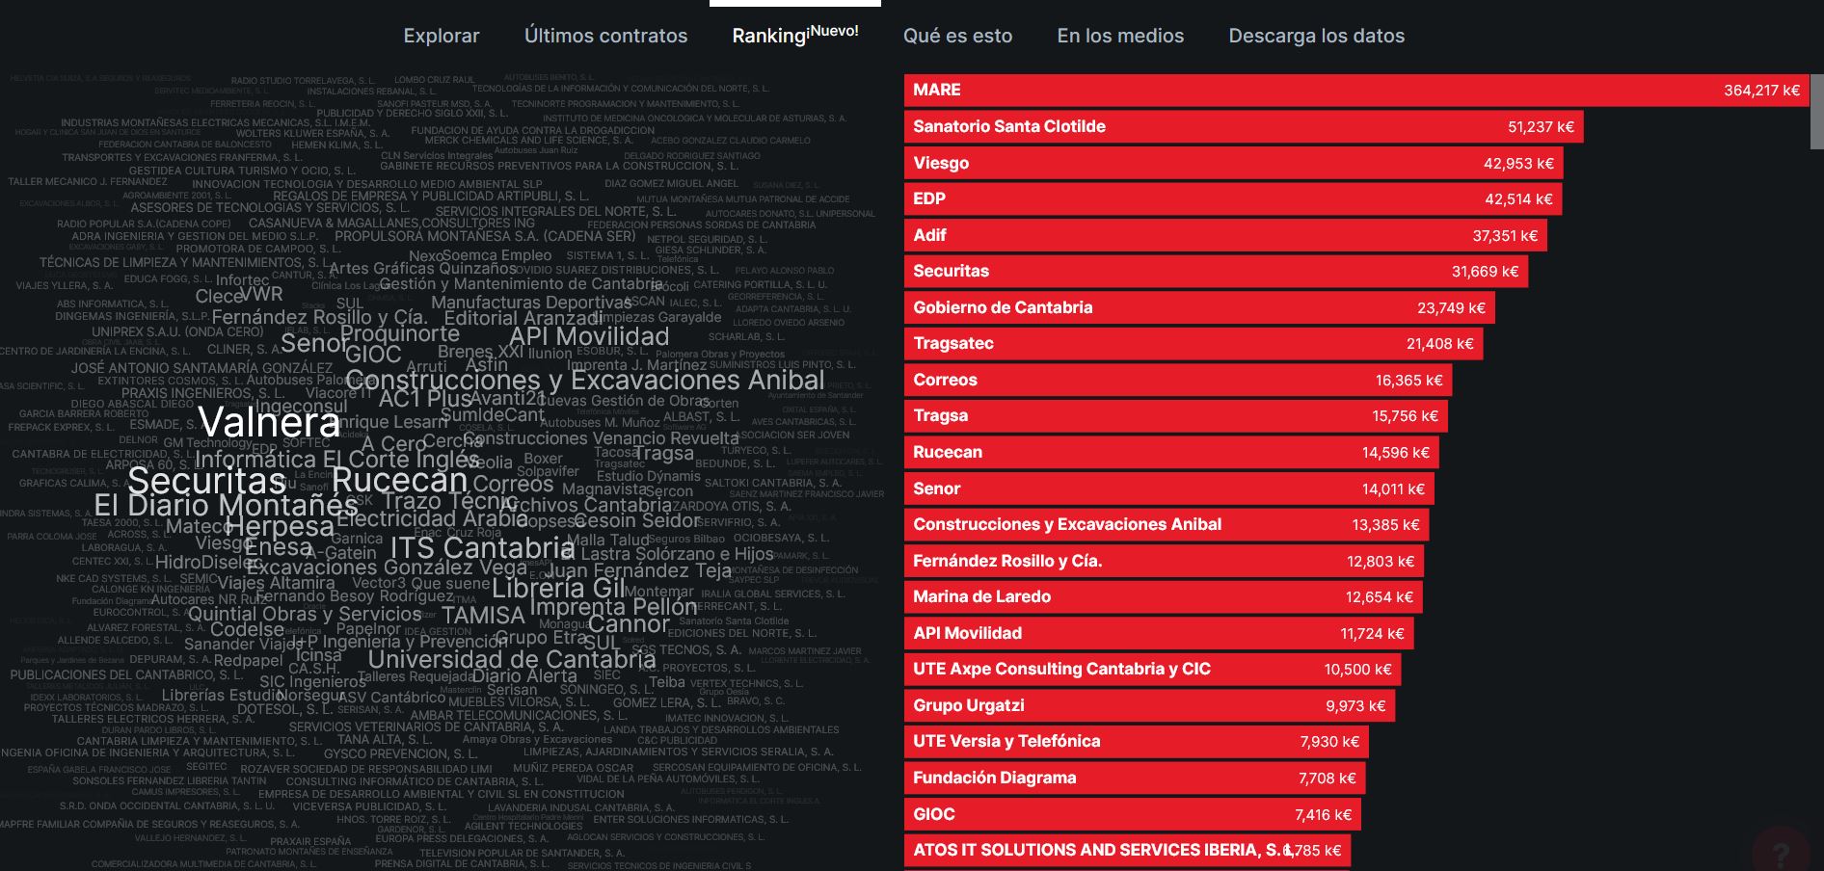
Task: Select the Ranking tab
Action: coord(795,35)
